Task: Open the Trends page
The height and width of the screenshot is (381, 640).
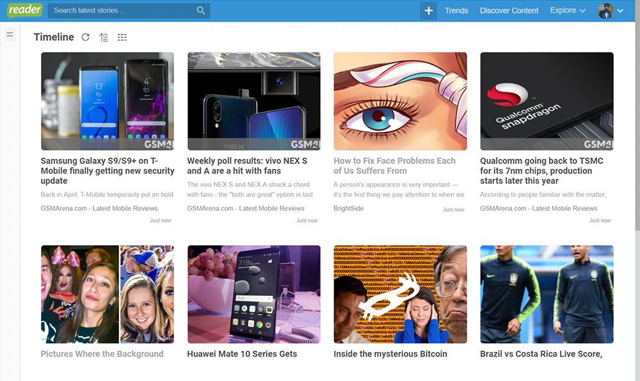Action: click(456, 11)
